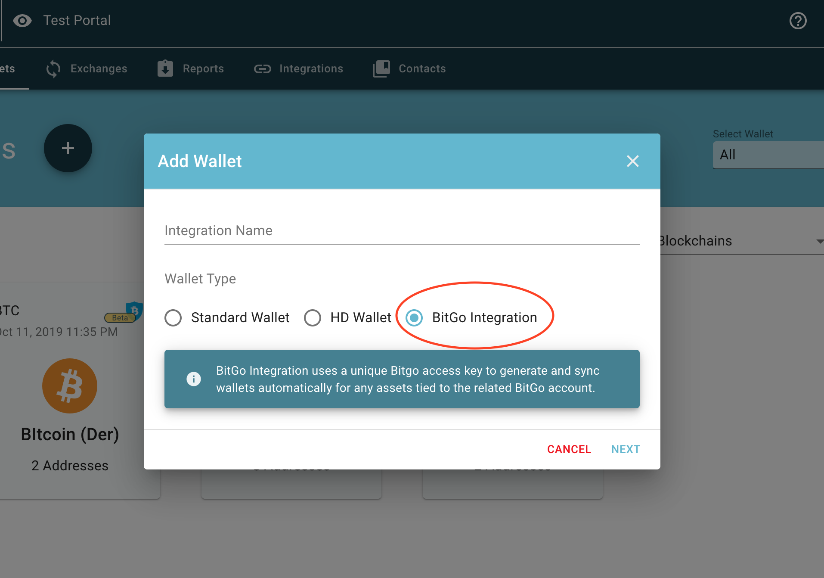Click the Integrations chain link icon

pos(262,69)
